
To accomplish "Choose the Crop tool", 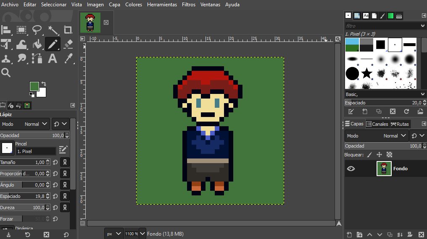I will click(x=68, y=30).
